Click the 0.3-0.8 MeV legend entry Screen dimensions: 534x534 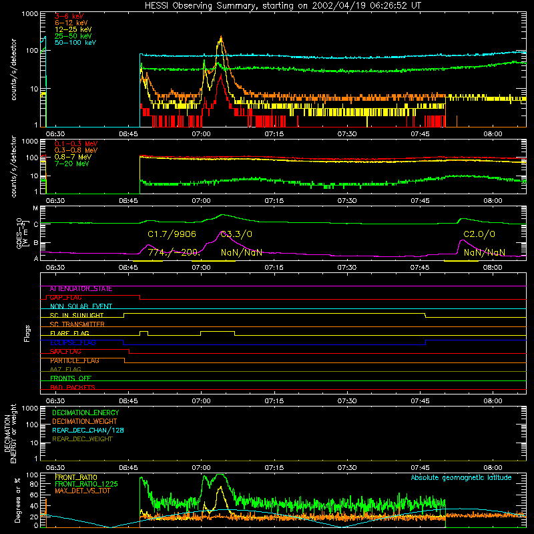pyautogui.click(x=76, y=150)
